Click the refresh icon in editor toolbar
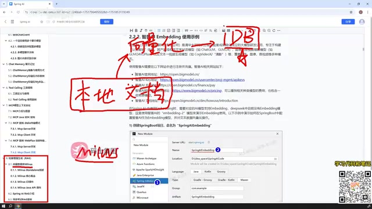 tap(274, 31)
